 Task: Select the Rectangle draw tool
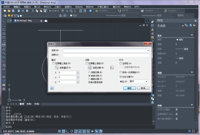click(x=4, y=38)
